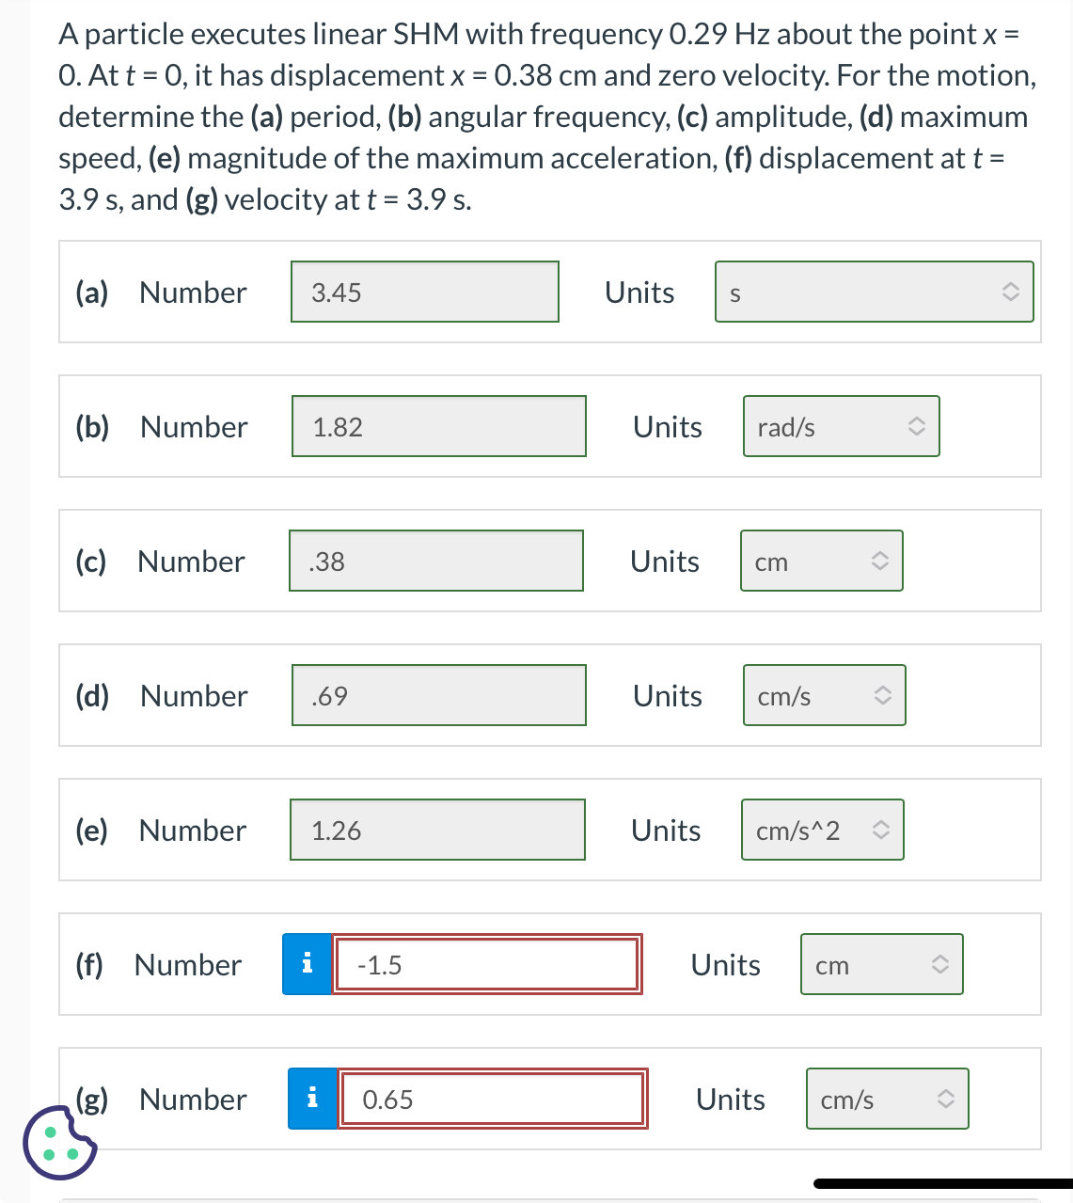Select the period answer field containing 3.45
1073x1203 pixels.
(x=424, y=292)
